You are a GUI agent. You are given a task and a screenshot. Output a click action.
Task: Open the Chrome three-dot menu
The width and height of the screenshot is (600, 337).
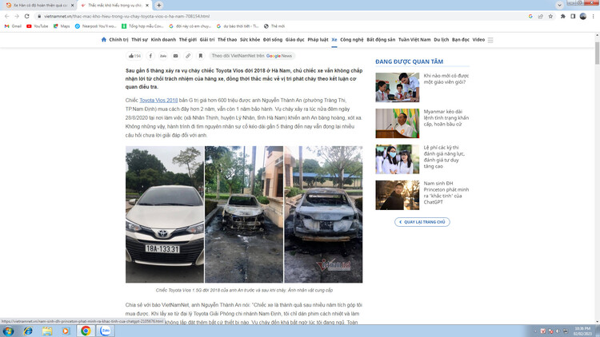point(593,16)
